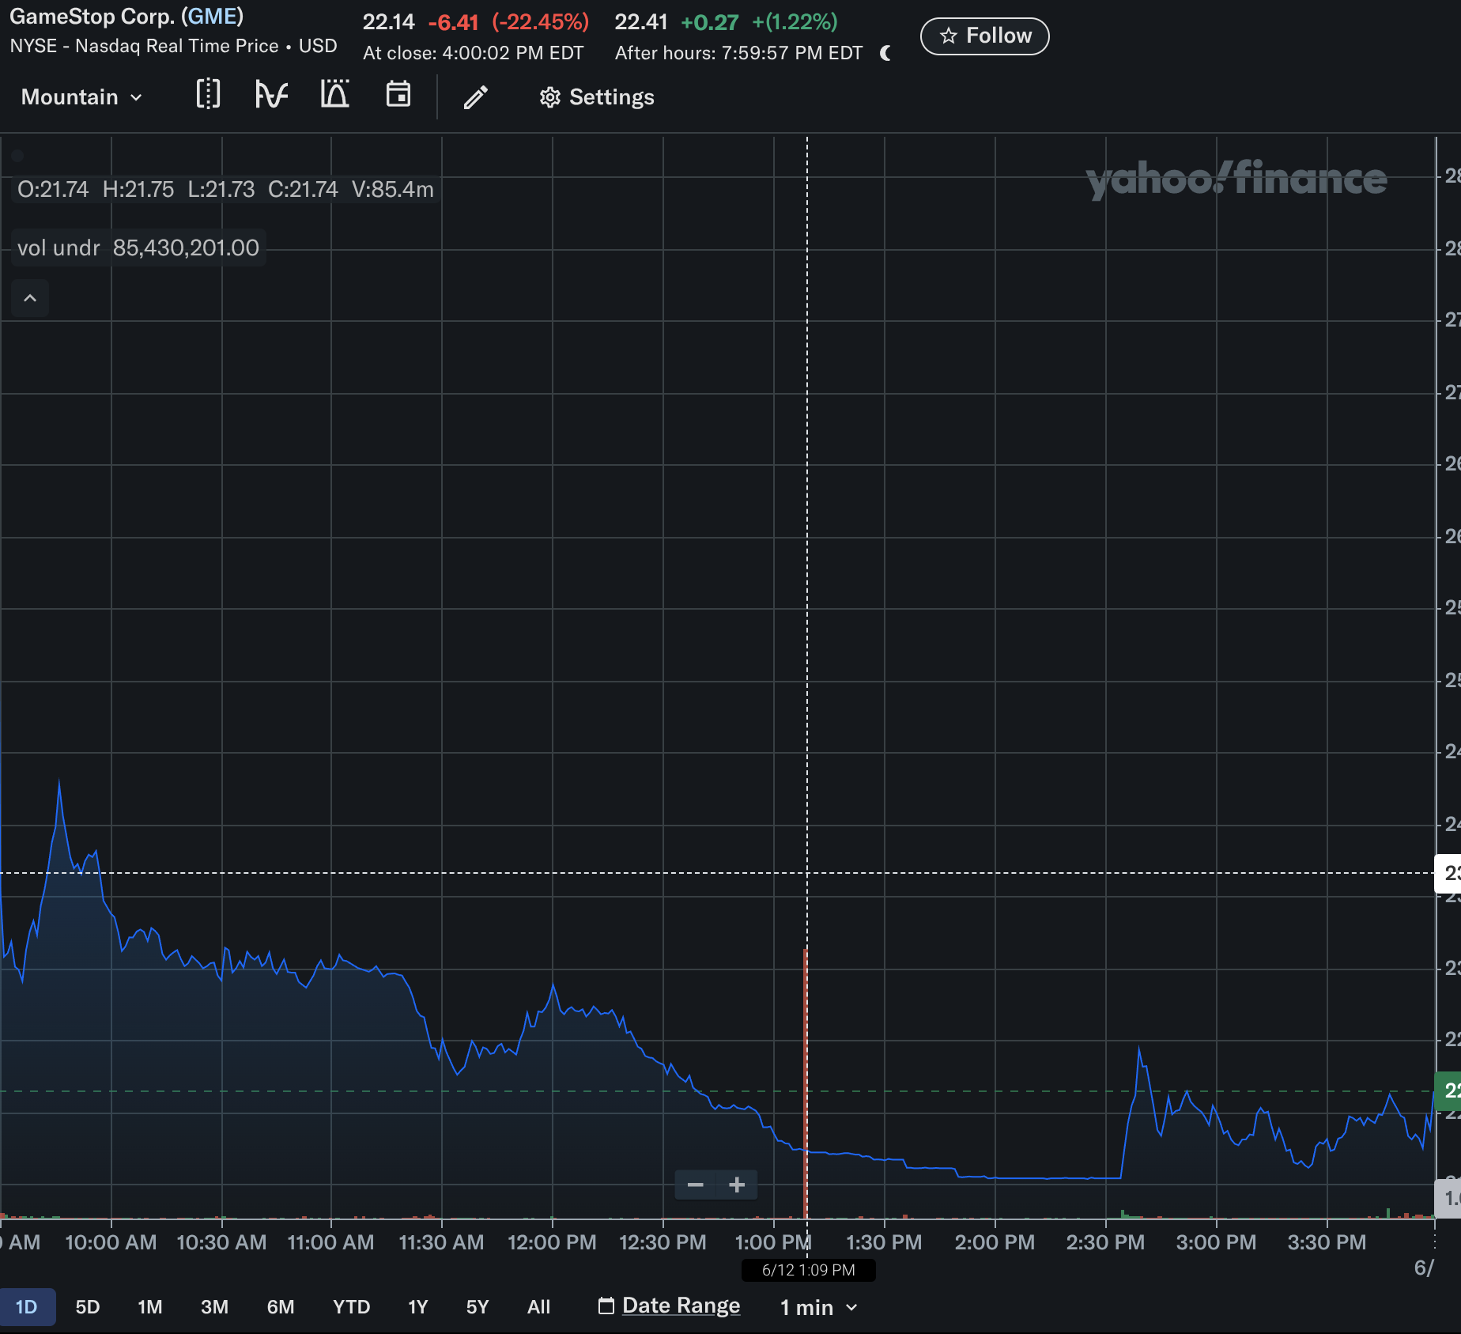
Task: Select the All range tab
Action: [x=538, y=1306]
